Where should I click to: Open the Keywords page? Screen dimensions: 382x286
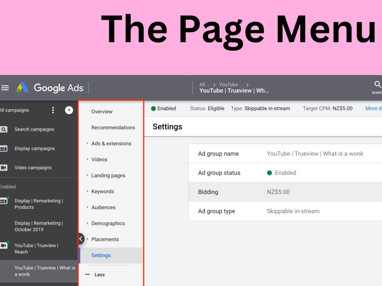point(102,191)
